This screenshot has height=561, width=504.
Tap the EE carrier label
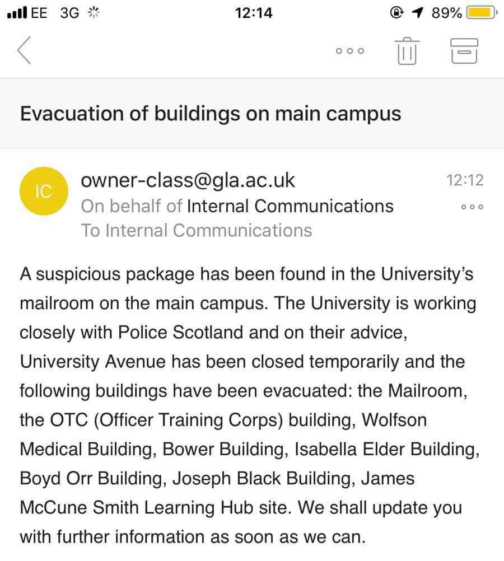click(39, 13)
